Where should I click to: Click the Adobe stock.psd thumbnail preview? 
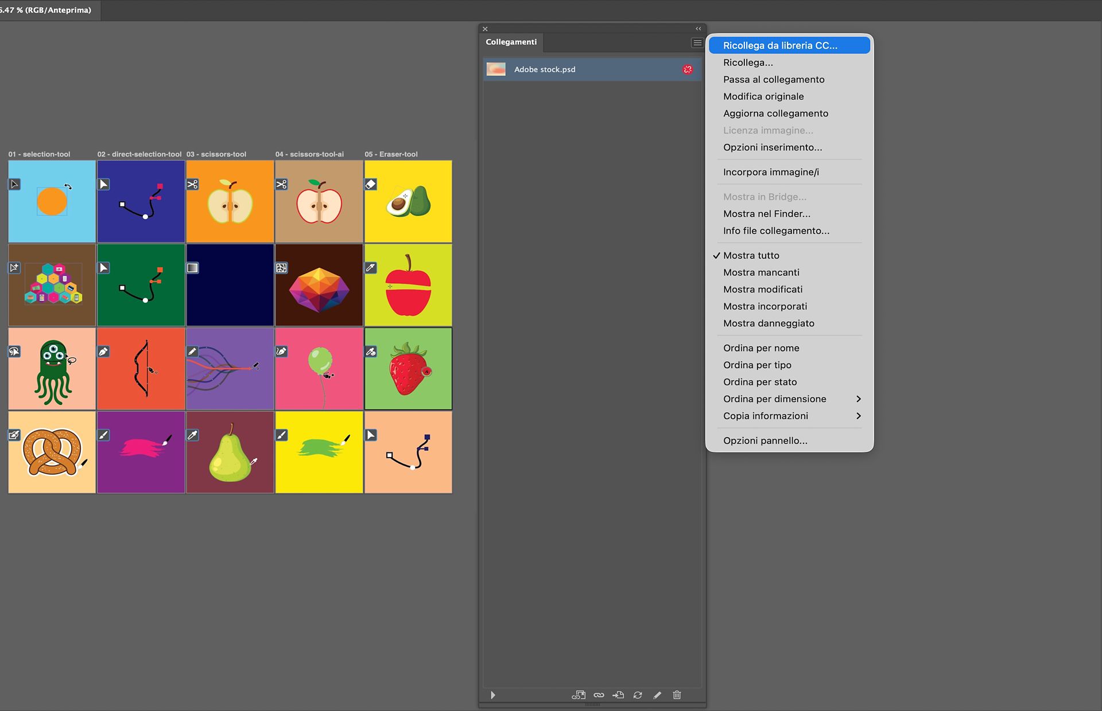click(496, 69)
